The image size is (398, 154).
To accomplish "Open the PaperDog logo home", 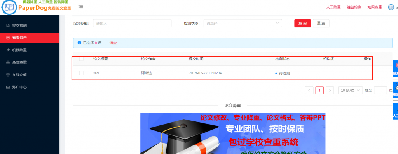I will [35, 8].
